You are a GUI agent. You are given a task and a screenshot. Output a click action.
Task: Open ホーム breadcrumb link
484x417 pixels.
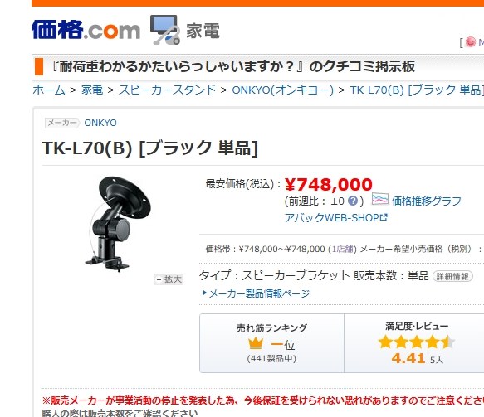coord(49,90)
